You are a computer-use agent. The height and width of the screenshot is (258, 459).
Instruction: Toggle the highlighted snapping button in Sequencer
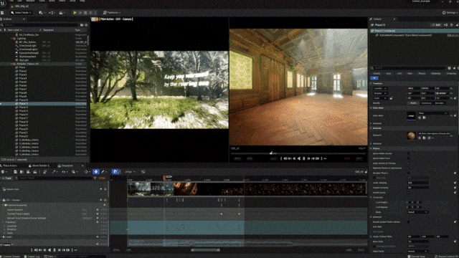(115, 172)
